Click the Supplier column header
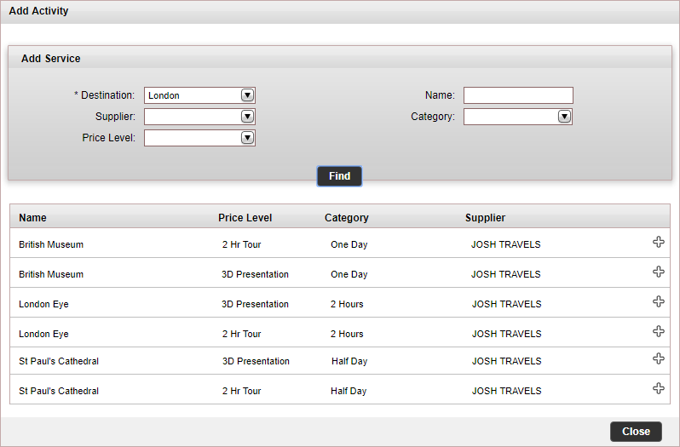Screen dimensions: 680x447 coord(485,218)
